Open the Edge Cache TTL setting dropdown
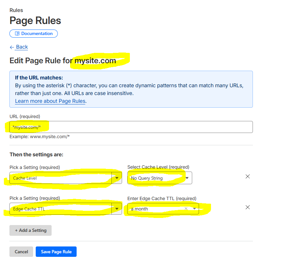The image size is (286, 263). click(x=62, y=209)
